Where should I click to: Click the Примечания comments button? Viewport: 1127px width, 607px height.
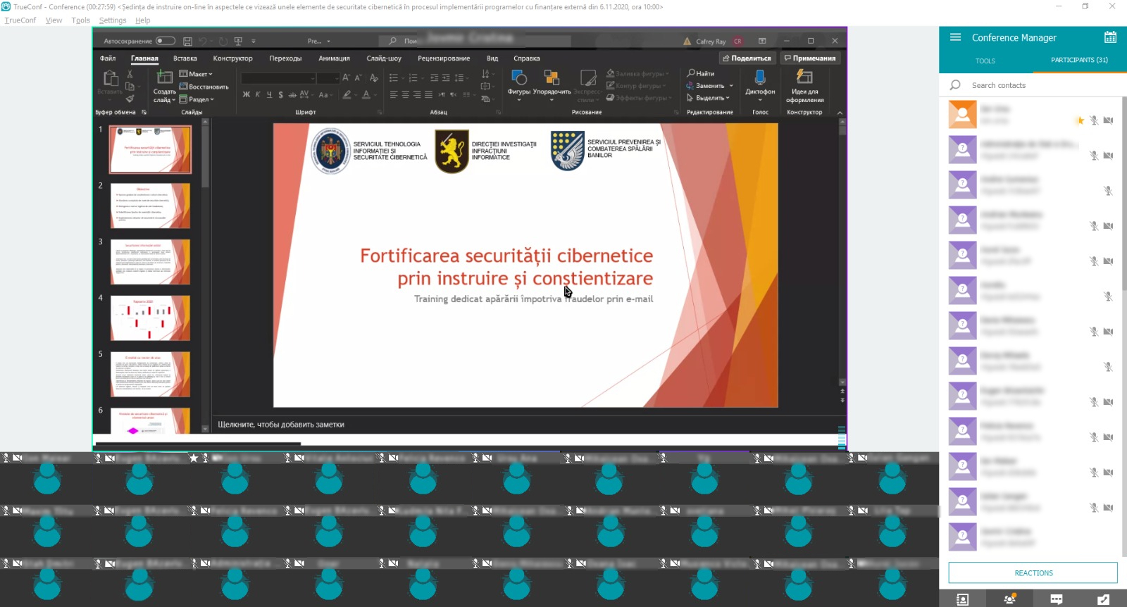[x=809, y=58]
